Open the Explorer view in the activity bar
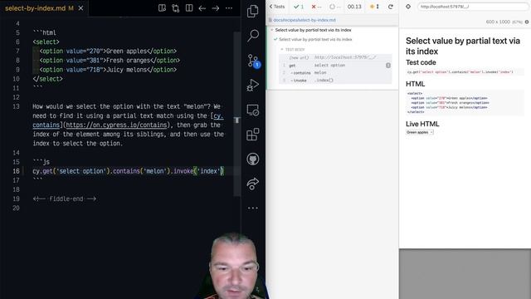The width and height of the screenshot is (531, 299). 252,11
